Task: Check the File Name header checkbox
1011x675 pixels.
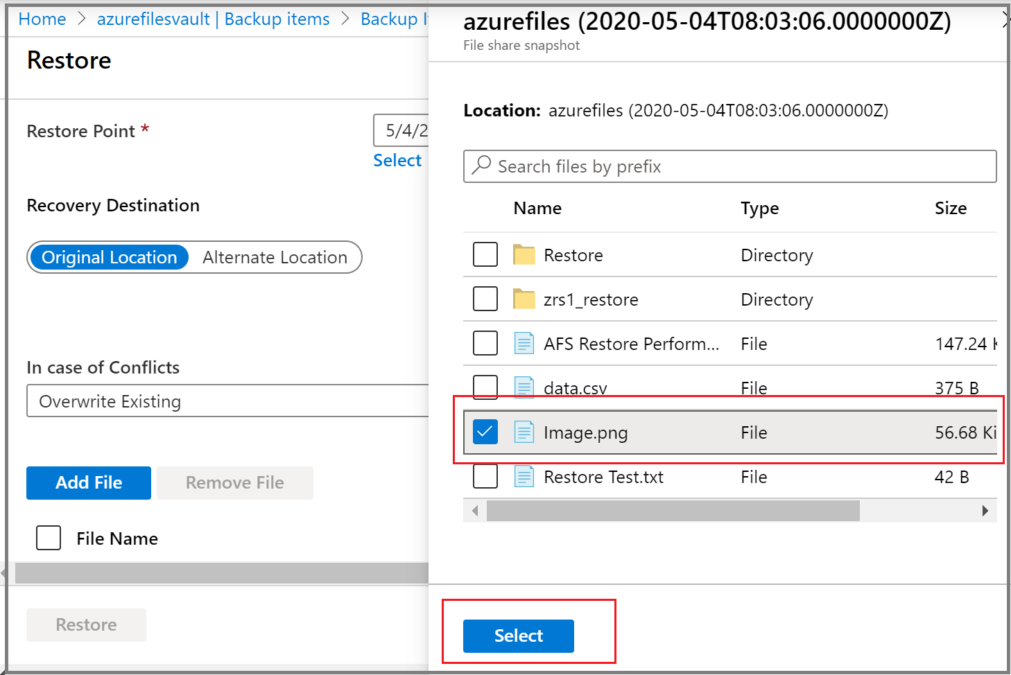Action: click(x=48, y=538)
